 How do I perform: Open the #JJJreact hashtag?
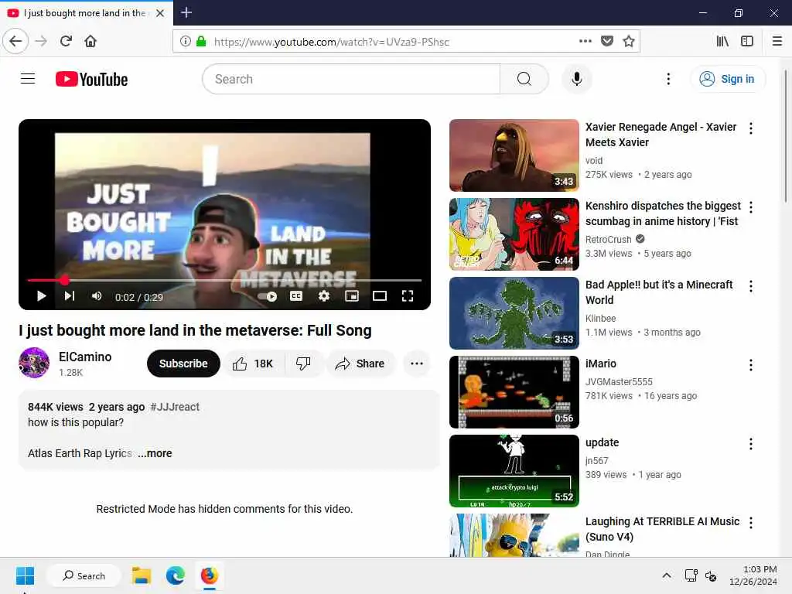(175, 407)
